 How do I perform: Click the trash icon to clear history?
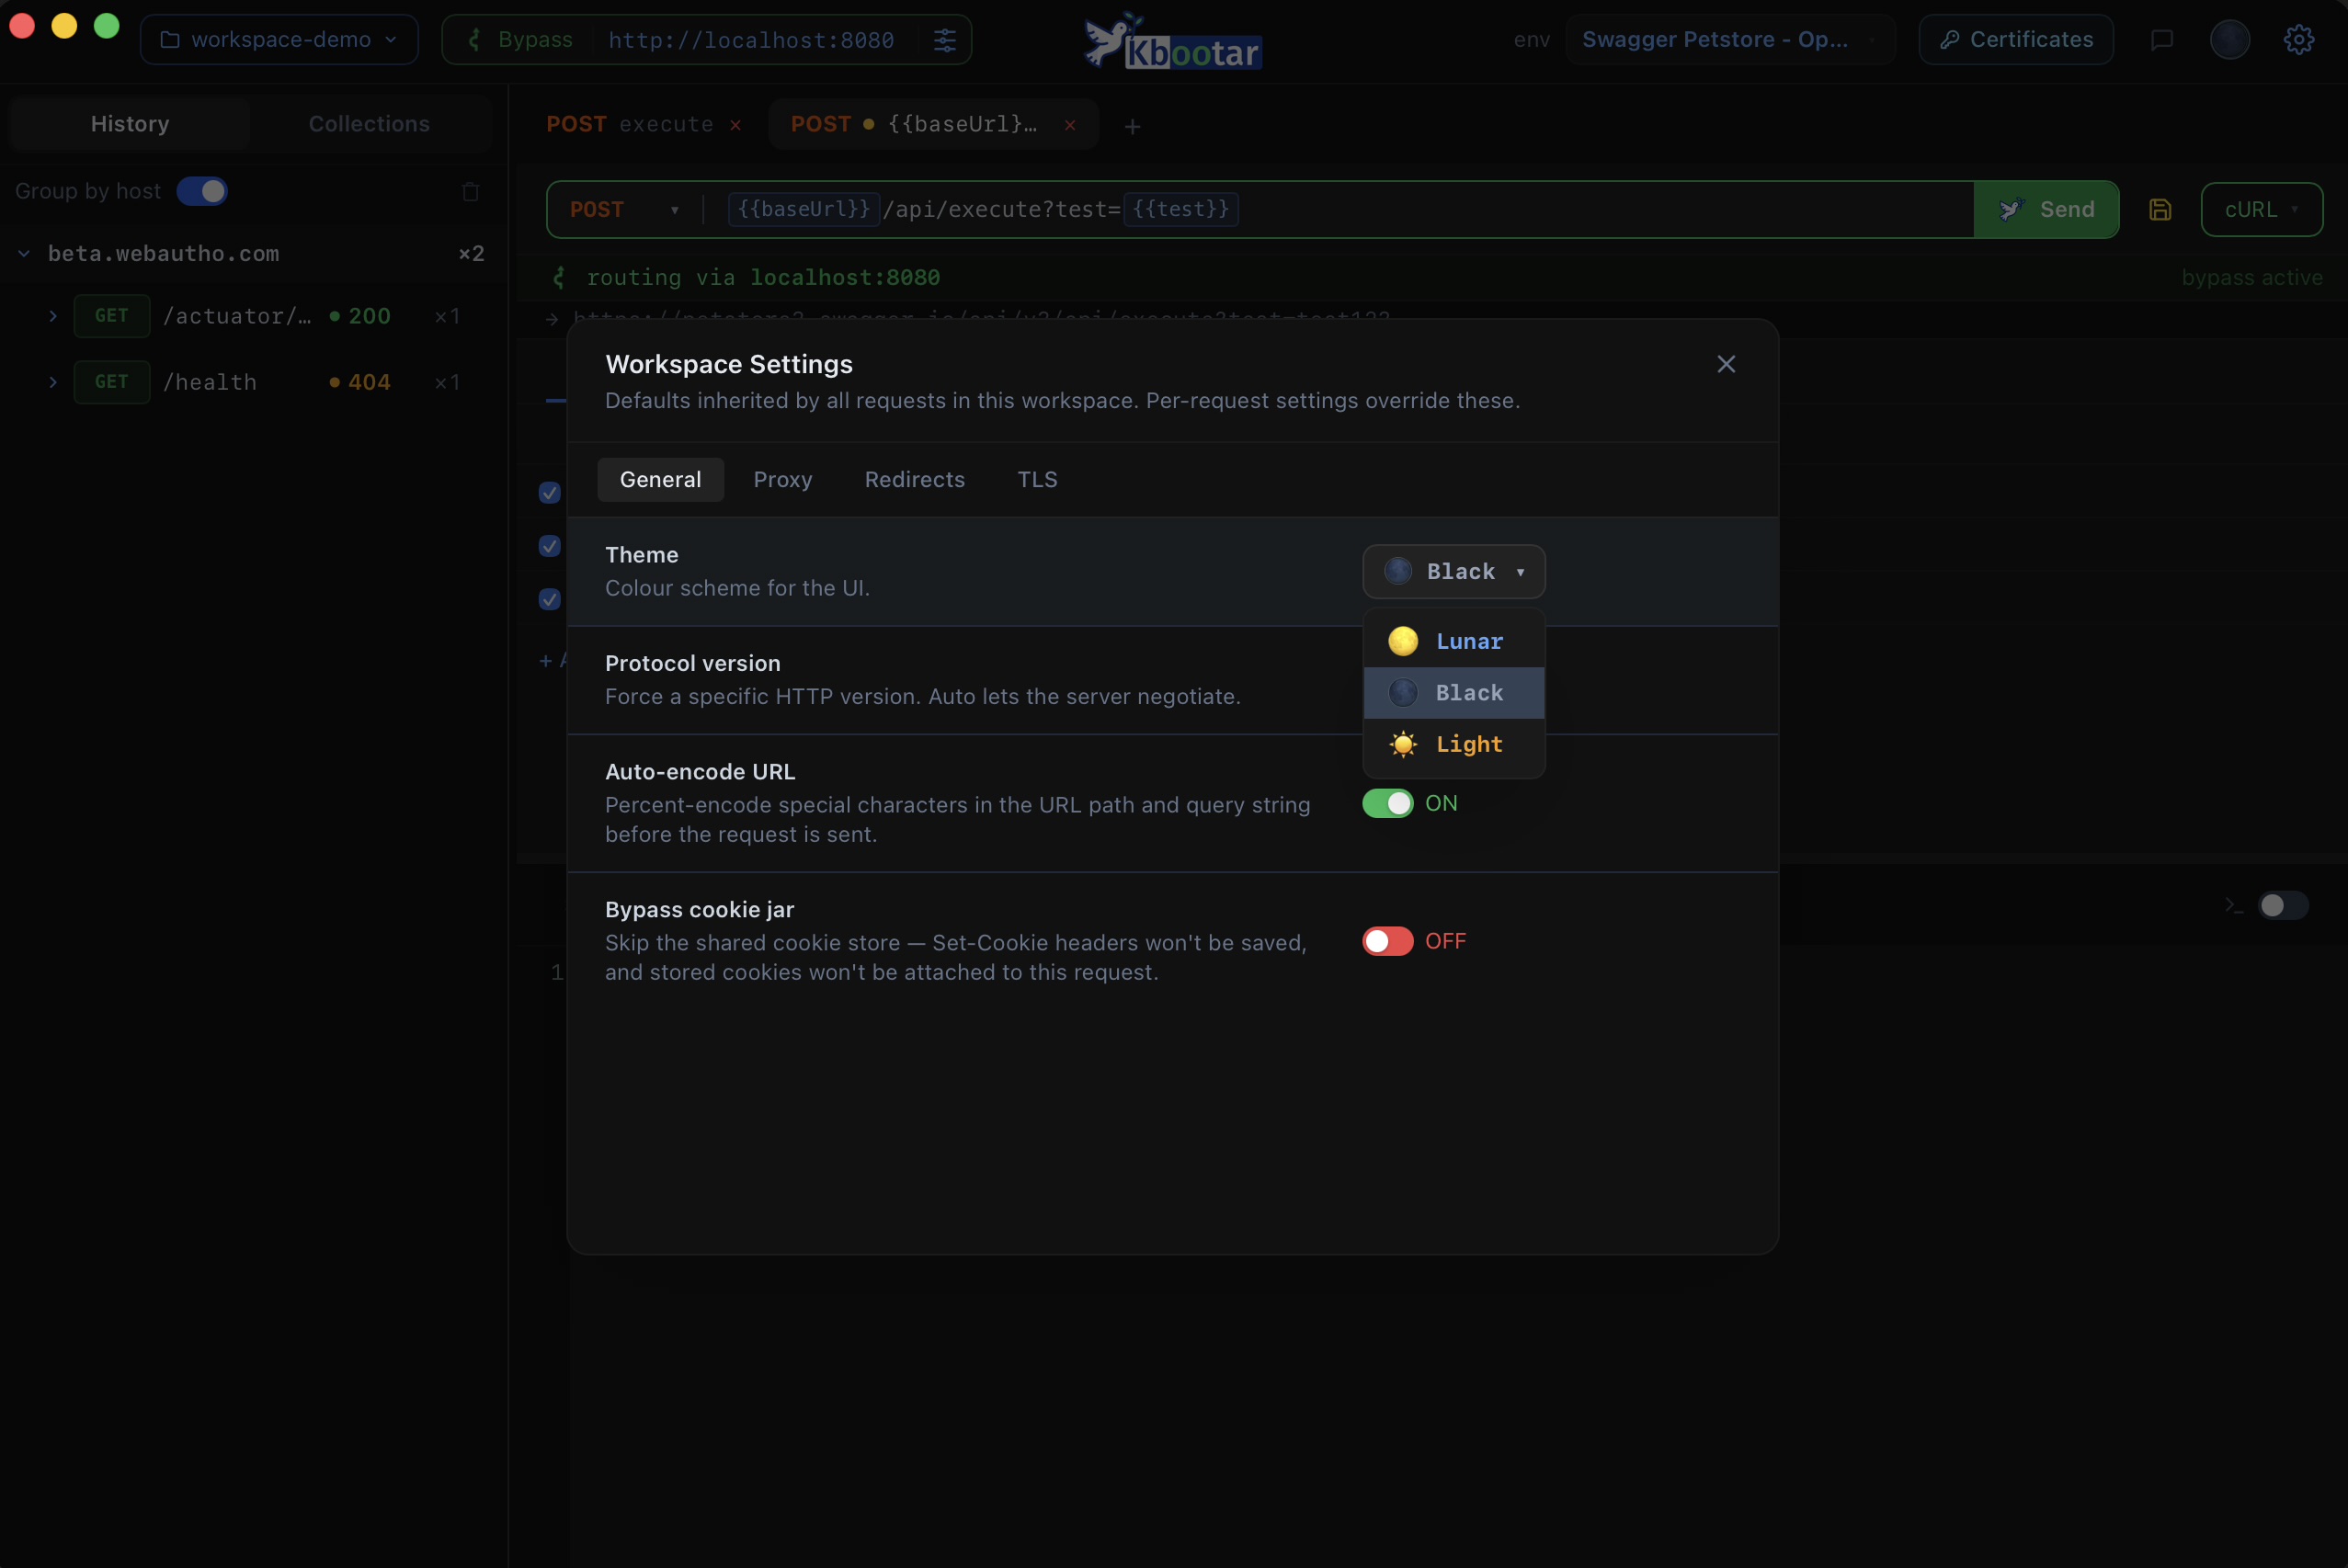[x=470, y=191]
